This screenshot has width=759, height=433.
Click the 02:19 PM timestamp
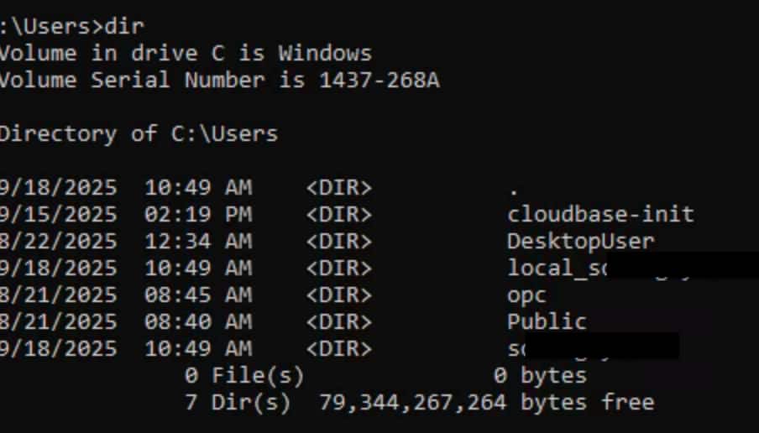[x=197, y=214]
